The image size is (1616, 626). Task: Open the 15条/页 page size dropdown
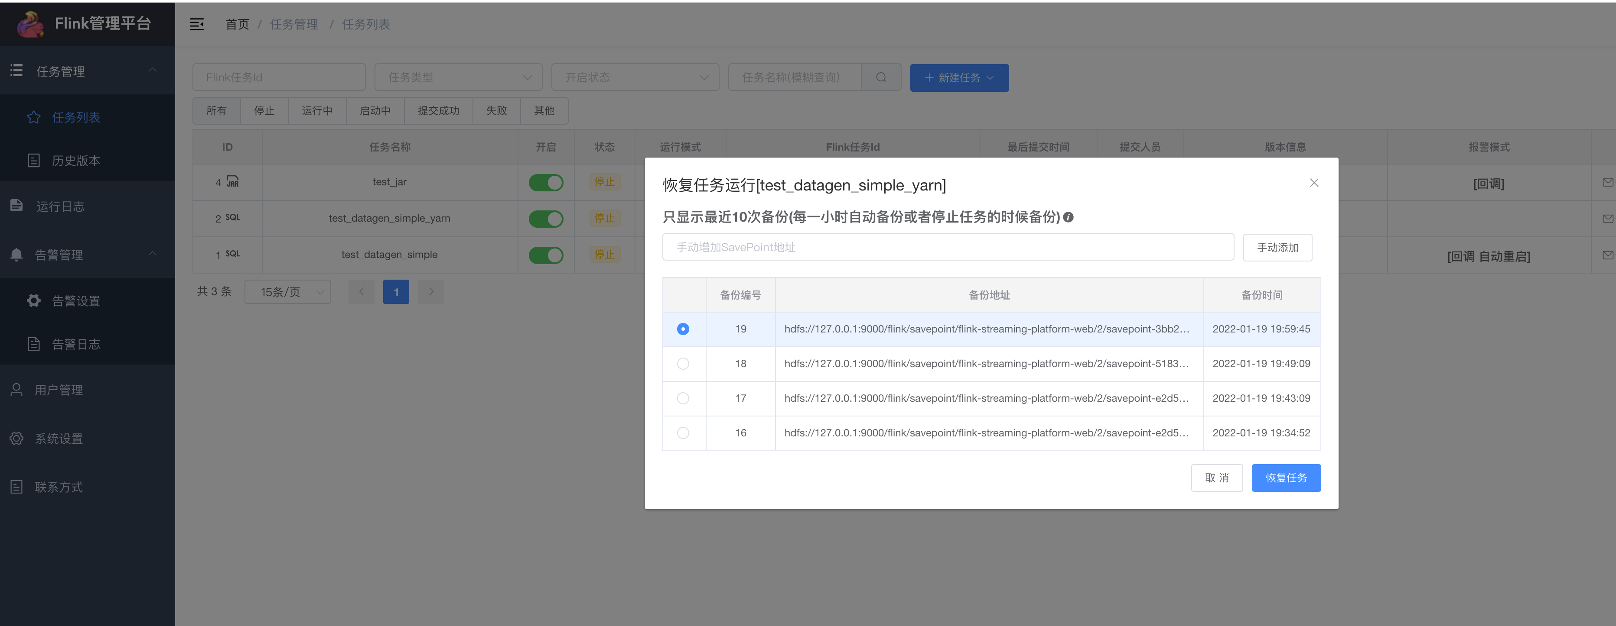pos(288,291)
